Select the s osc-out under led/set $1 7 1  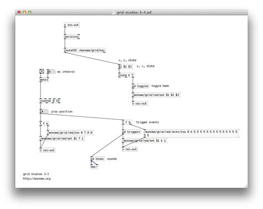pos(47,150)
